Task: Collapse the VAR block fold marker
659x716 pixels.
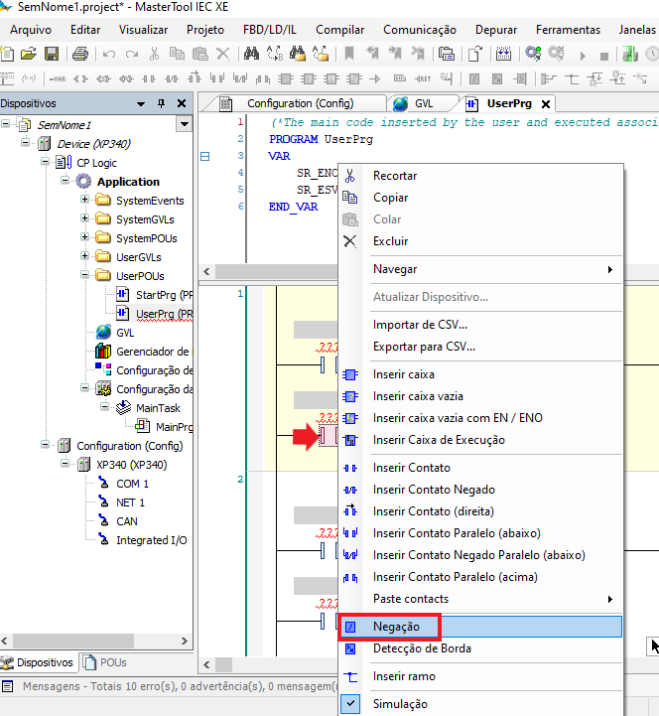Action: click(205, 156)
